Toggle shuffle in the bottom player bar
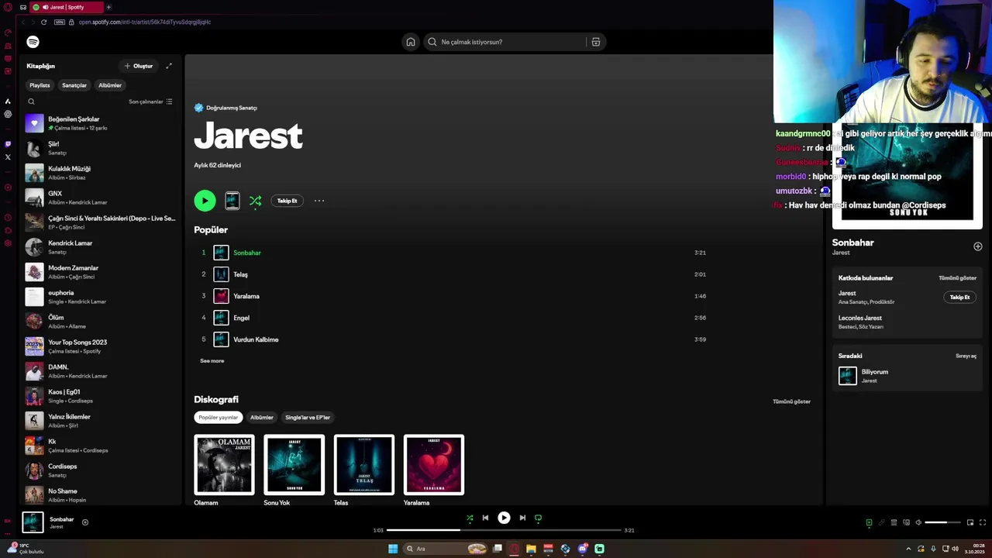This screenshot has width=992, height=558. (x=470, y=518)
